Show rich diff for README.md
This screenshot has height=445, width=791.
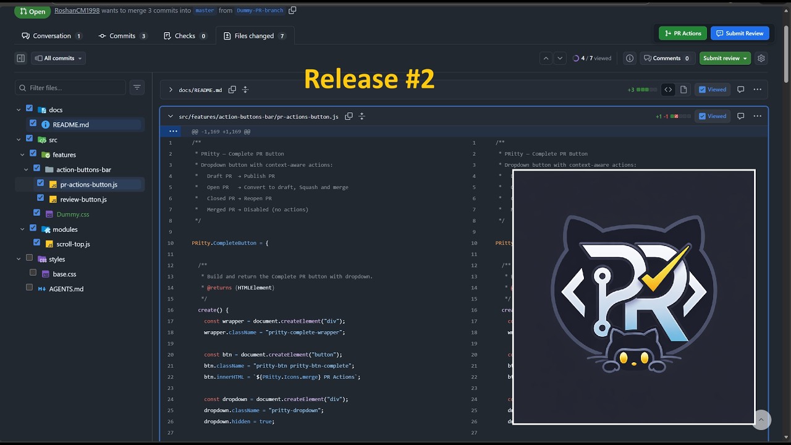tap(683, 90)
